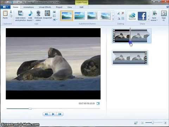Click the zoom out minus button
The width and height of the screenshot is (169, 127).
coord(142,123)
